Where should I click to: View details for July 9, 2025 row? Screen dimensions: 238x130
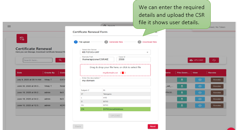[x=200, y=80]
